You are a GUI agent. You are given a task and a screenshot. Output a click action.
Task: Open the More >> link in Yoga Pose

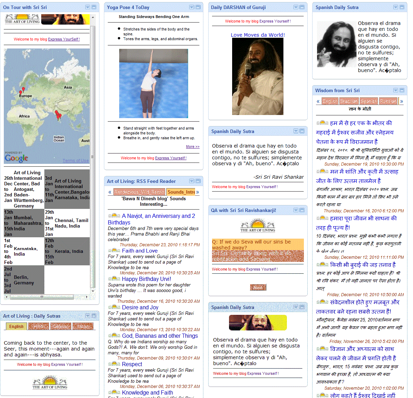pos(193,147)
